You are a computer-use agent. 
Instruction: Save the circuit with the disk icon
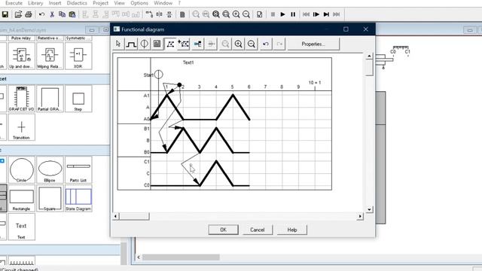[5, 14]
